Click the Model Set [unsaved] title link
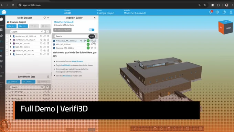The width and height of the screenshot is (234, 132). 64,22
